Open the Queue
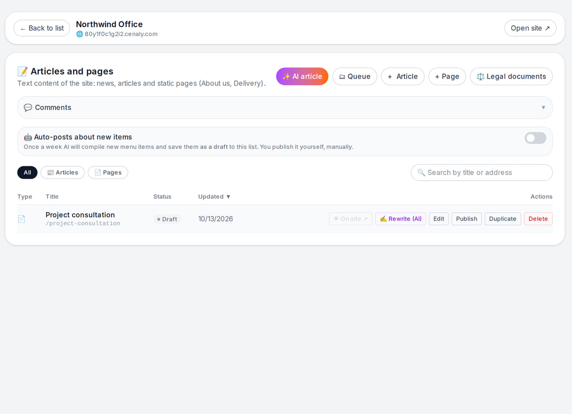 click(355, 76)
